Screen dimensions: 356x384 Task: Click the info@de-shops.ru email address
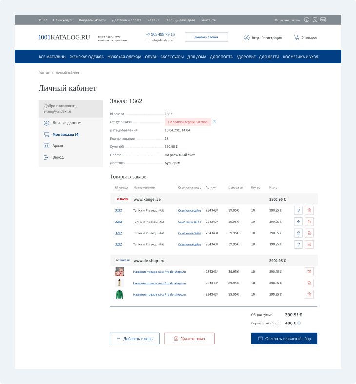[163, 40]
